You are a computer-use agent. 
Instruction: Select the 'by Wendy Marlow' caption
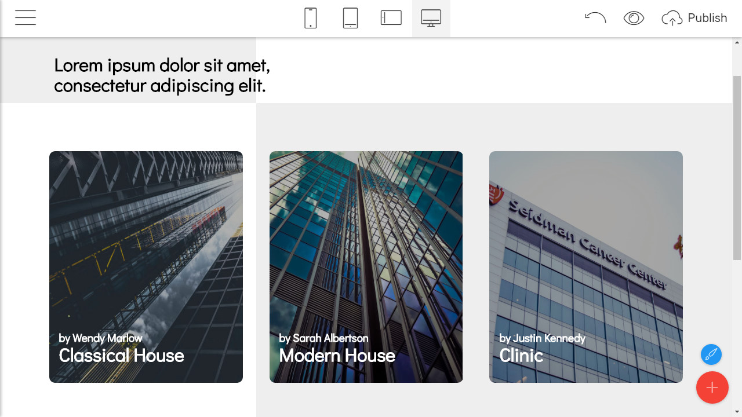[100, 338]
